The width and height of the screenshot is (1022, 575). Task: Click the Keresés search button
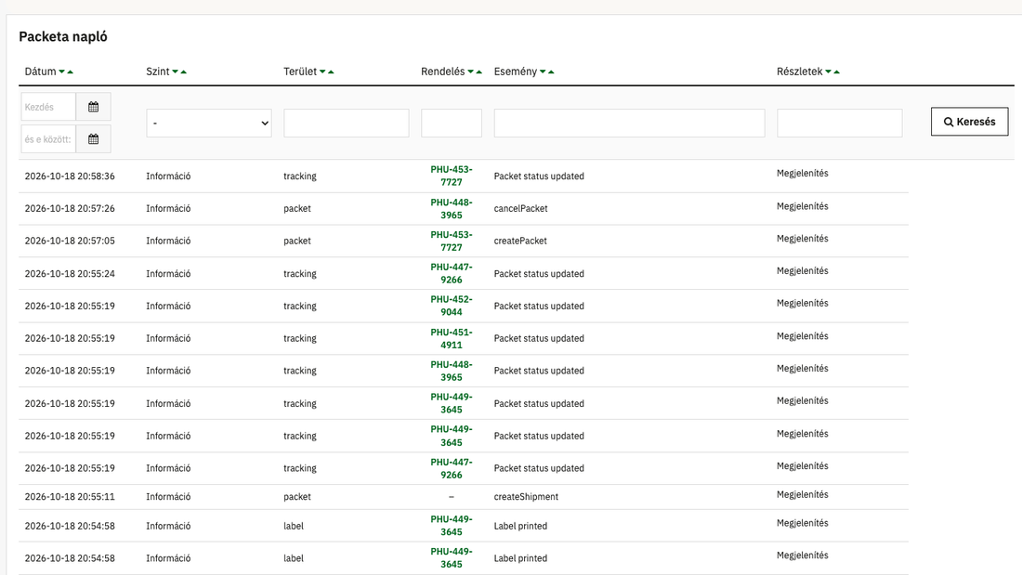click(969, 122)
